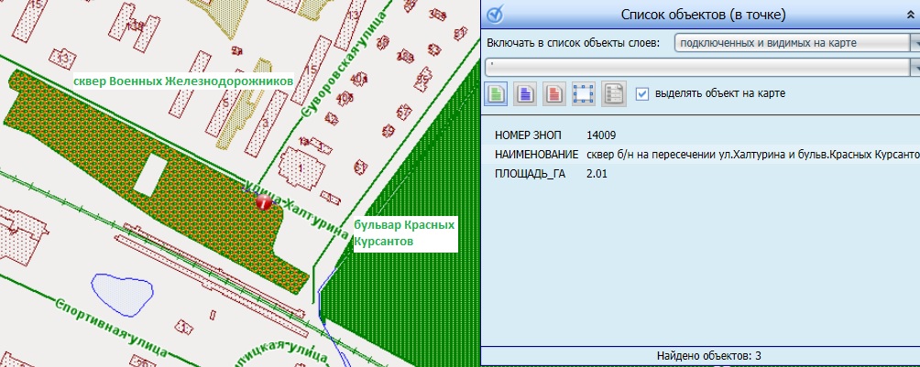This screenshot has width=920, height=367.
Task: Click the 'Найдено объектов: 3' status bar
Action: (700, 356)
